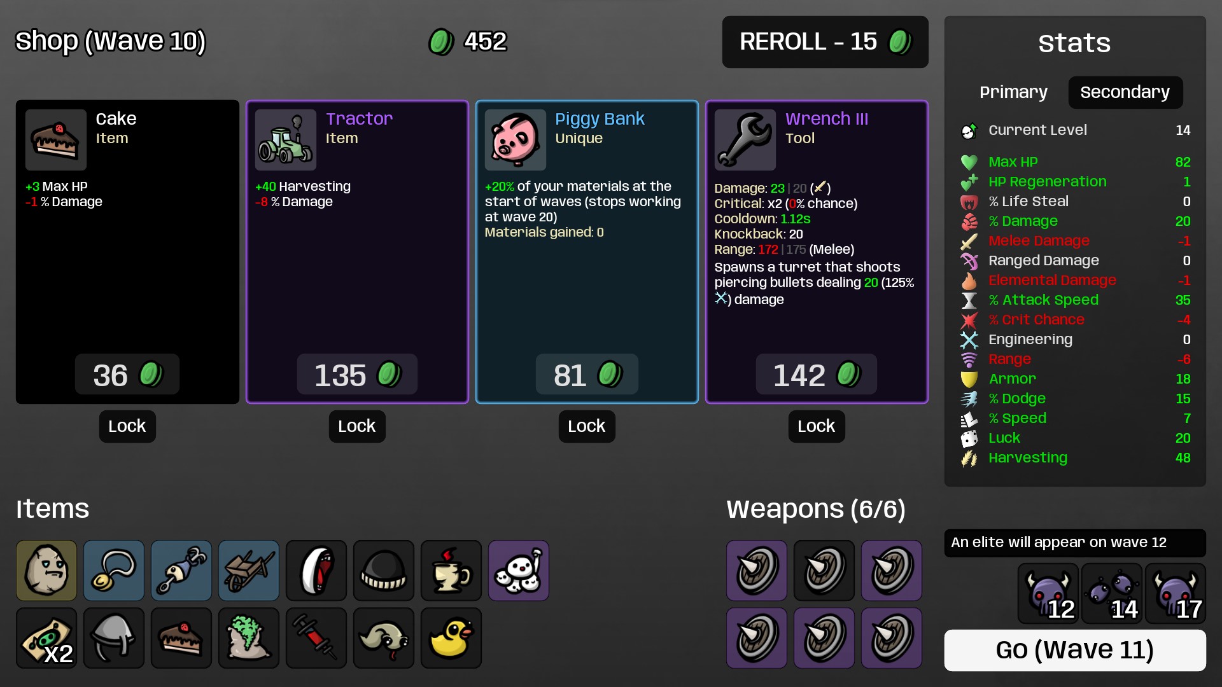Select the skull pile item icon
The height and width of the screenshot is (687, 1222).
point(519,571)
